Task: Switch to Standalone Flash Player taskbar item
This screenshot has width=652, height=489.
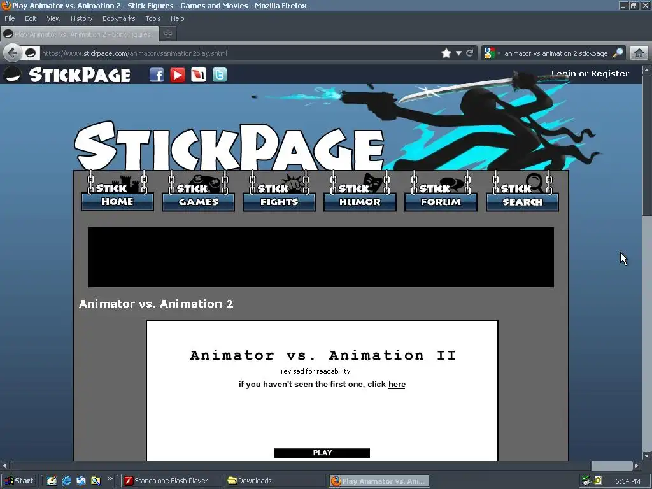Action: coord(172,481)
